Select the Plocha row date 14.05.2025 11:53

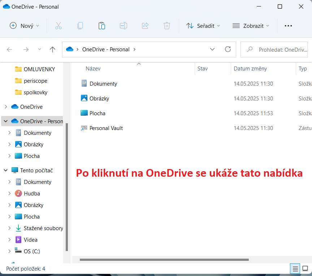click(x=253, y=113)
